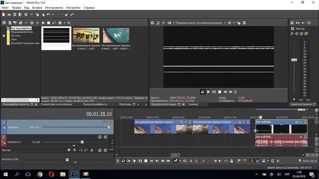Open the 'Правка' menu

tap(16, 8)
